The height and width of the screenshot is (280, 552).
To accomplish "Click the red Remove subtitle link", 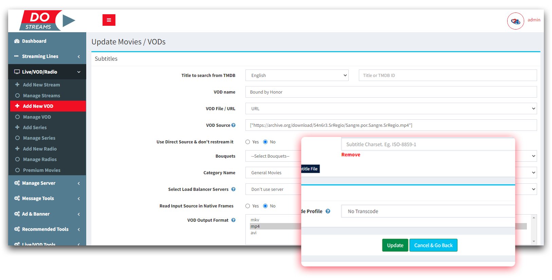I will (351, 155).
